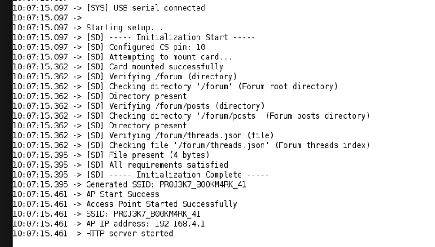Image resolution: width=435 pixels, height=247 pixels.
Task: Click the 'All requirements satisfied' line
Action: [168, 165]
